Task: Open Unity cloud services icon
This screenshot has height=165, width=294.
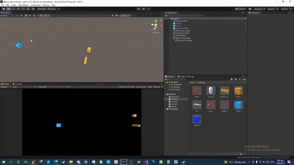Action: tap(250, 9)
